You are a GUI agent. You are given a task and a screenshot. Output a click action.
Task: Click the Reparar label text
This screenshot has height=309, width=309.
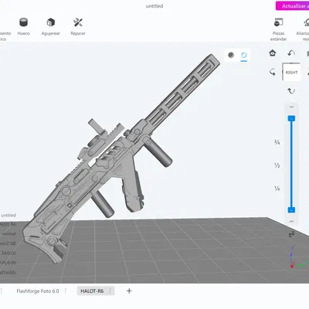[x=78, y=33]
